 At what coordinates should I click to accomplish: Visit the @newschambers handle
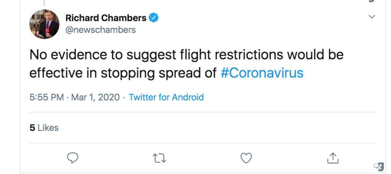pos(100,30)
